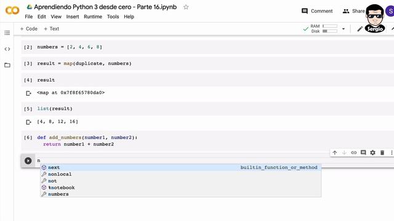This screenshot has height=221, width=394.
Task: Click cell [4] containing result
Action: 46,80
